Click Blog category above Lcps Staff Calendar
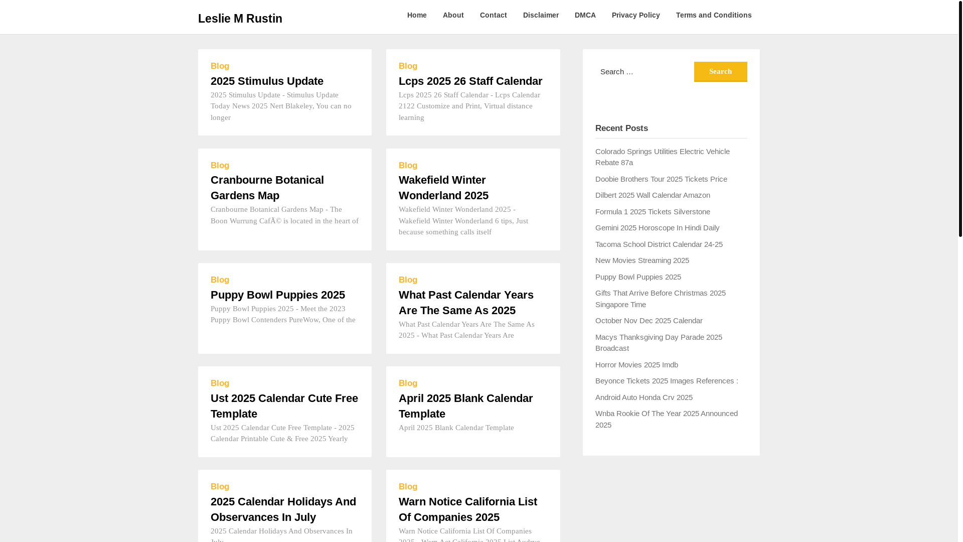The image size is (963, 542). [408, 66]
